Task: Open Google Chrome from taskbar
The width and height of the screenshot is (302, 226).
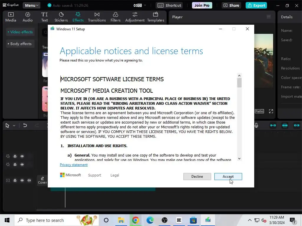Action: click(x=135, y=220)
